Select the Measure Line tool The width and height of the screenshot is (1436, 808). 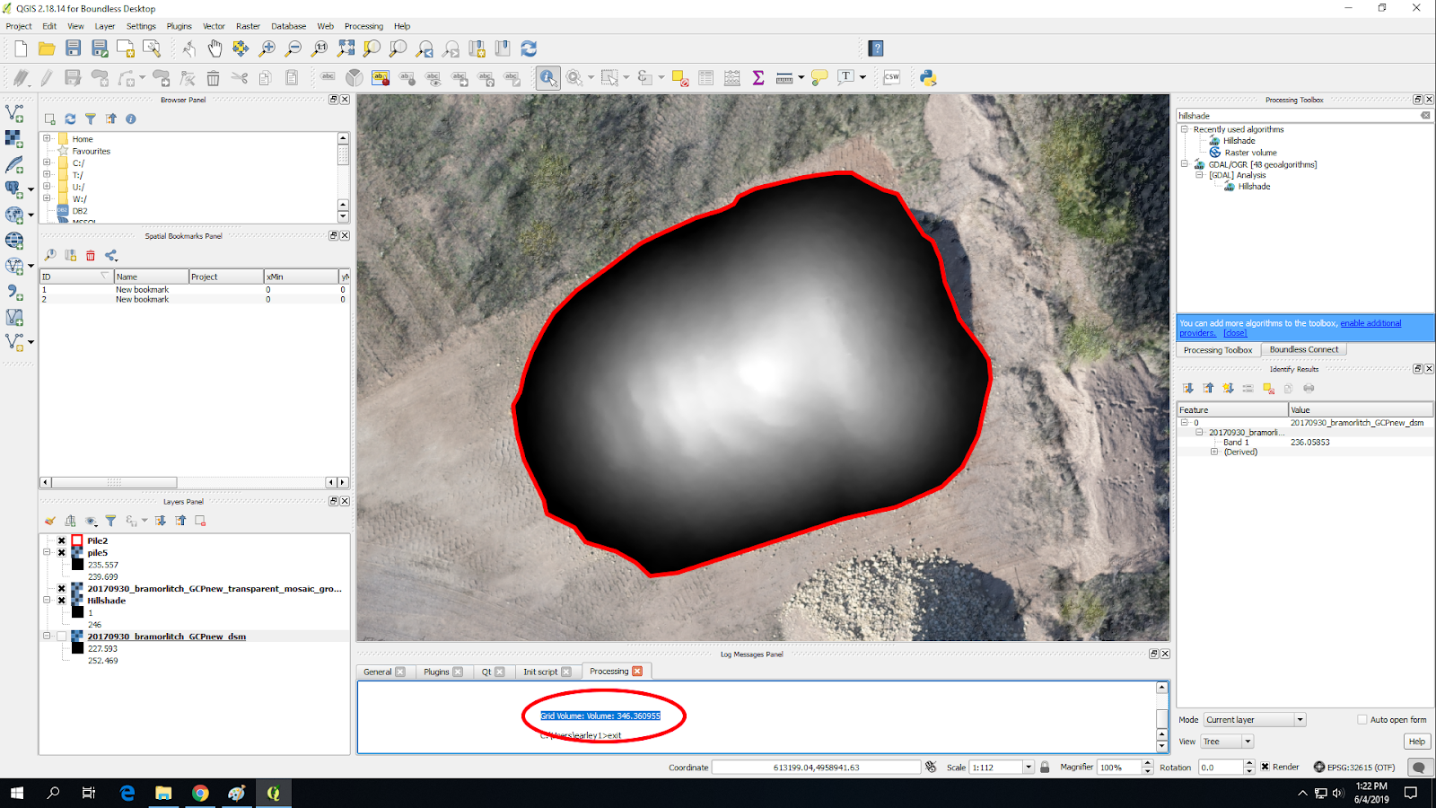click(783, 78)
